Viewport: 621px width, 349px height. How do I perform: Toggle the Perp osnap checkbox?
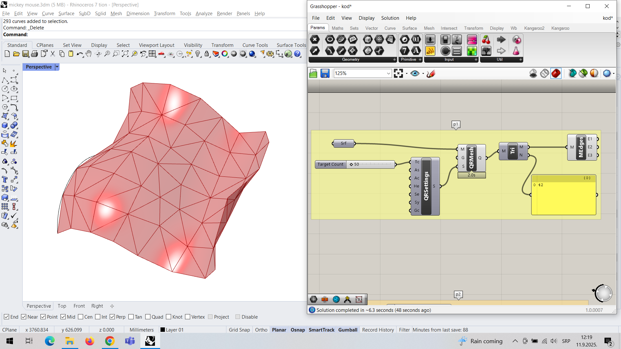(x=112, y=317)
